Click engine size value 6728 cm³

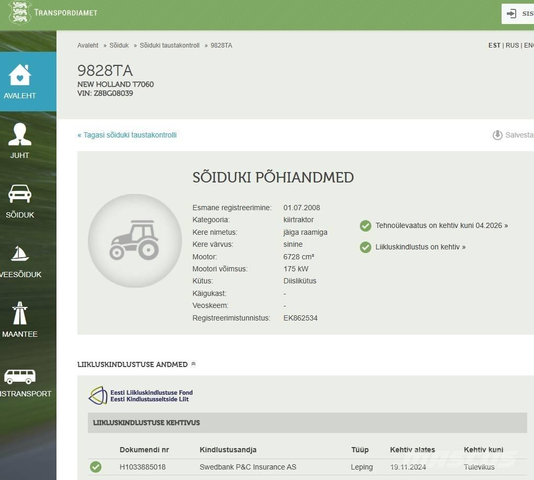point(299,257)
